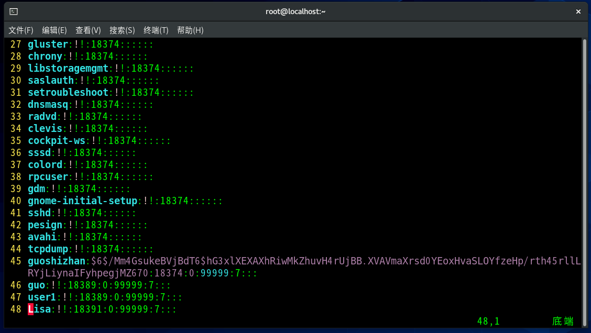Click the gnome-initial-setup entry text
The height and width of the screenshot is (333, 591).
pyautogui.click(x=82, y=201)
